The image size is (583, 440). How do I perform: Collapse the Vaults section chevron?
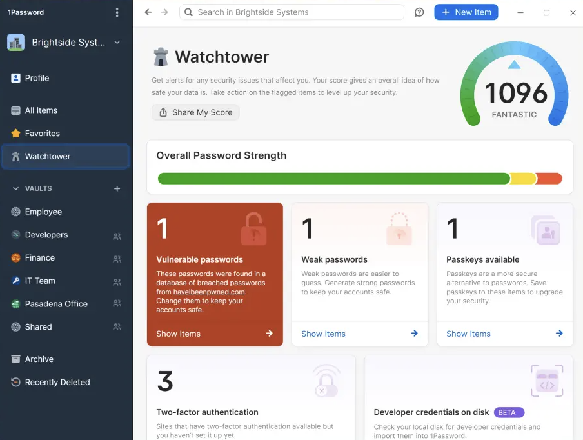15,188
